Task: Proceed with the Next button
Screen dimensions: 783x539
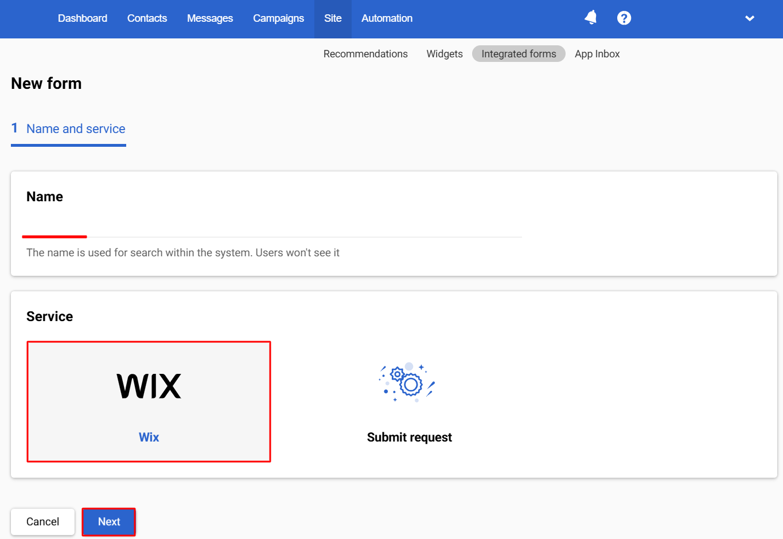Action: click(x=109, y=522)
